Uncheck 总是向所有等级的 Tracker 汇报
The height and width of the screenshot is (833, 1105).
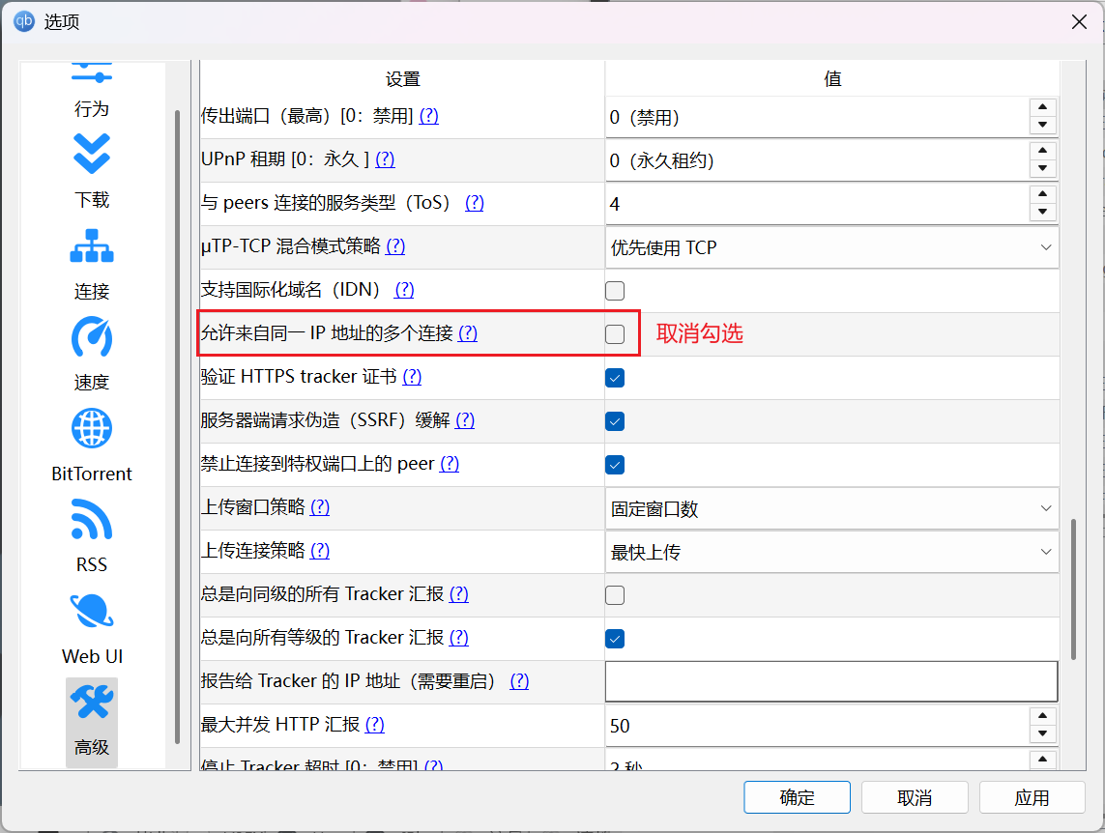615,638
